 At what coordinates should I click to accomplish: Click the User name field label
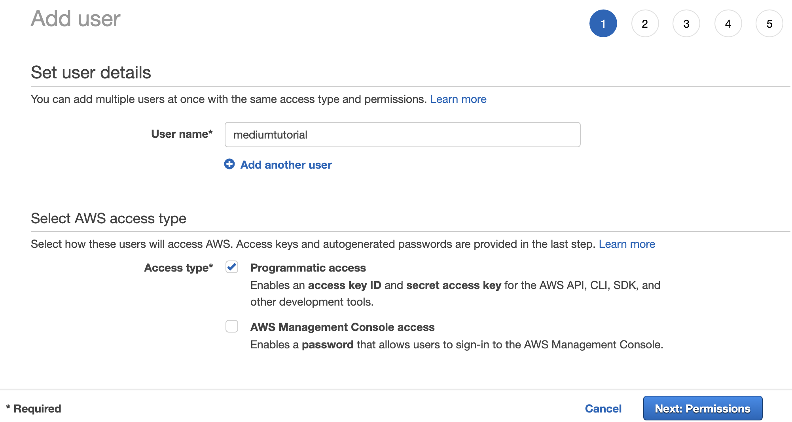(x=182, y=134)
